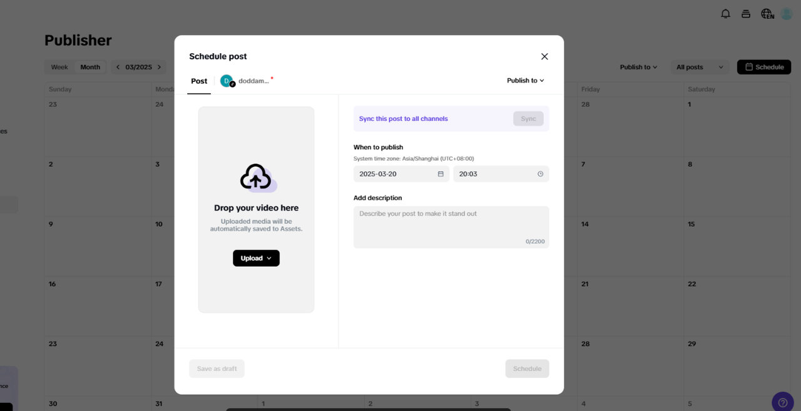Click the user avatar icon

(786, 13)
